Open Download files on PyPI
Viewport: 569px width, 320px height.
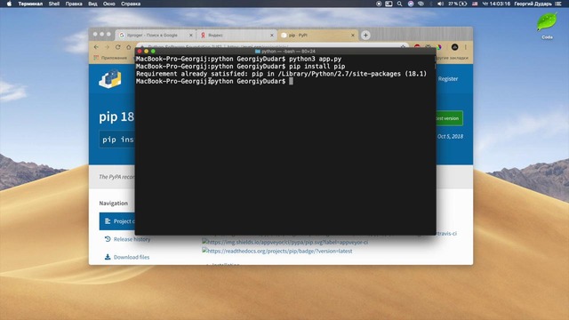(127, 257)
